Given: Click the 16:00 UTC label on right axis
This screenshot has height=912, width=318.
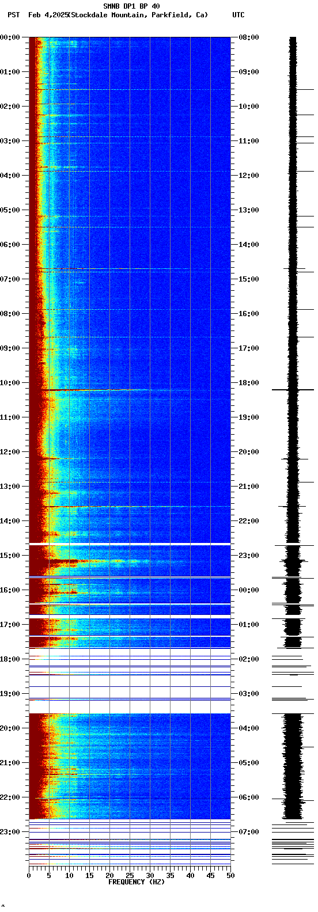Looking at the screenshot, I should pyautogui.click(x=249, y=314).
